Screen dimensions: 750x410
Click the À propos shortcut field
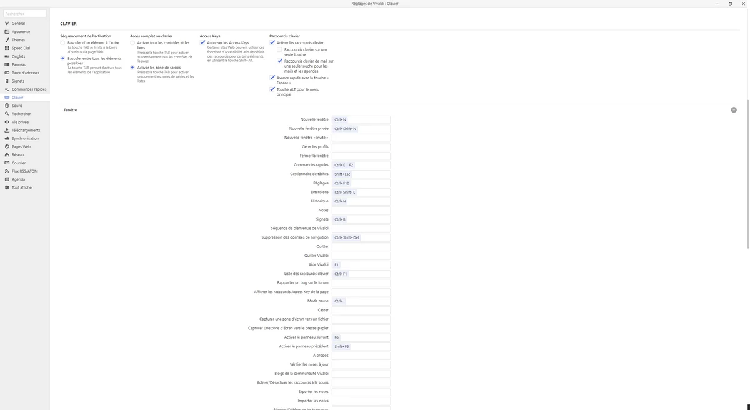pos(361,356)
